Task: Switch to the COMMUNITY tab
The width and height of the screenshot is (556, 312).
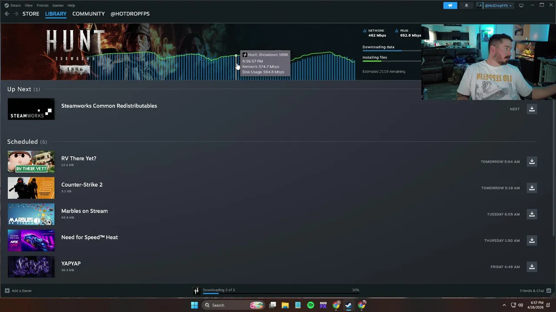Action: (x=89, y=14)
